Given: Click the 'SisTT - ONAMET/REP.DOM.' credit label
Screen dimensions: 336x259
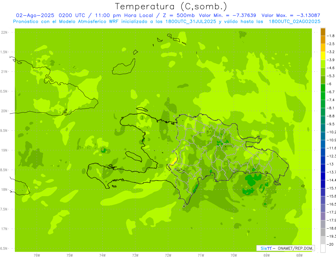Looking at the screenshot, I should [286, 248].
